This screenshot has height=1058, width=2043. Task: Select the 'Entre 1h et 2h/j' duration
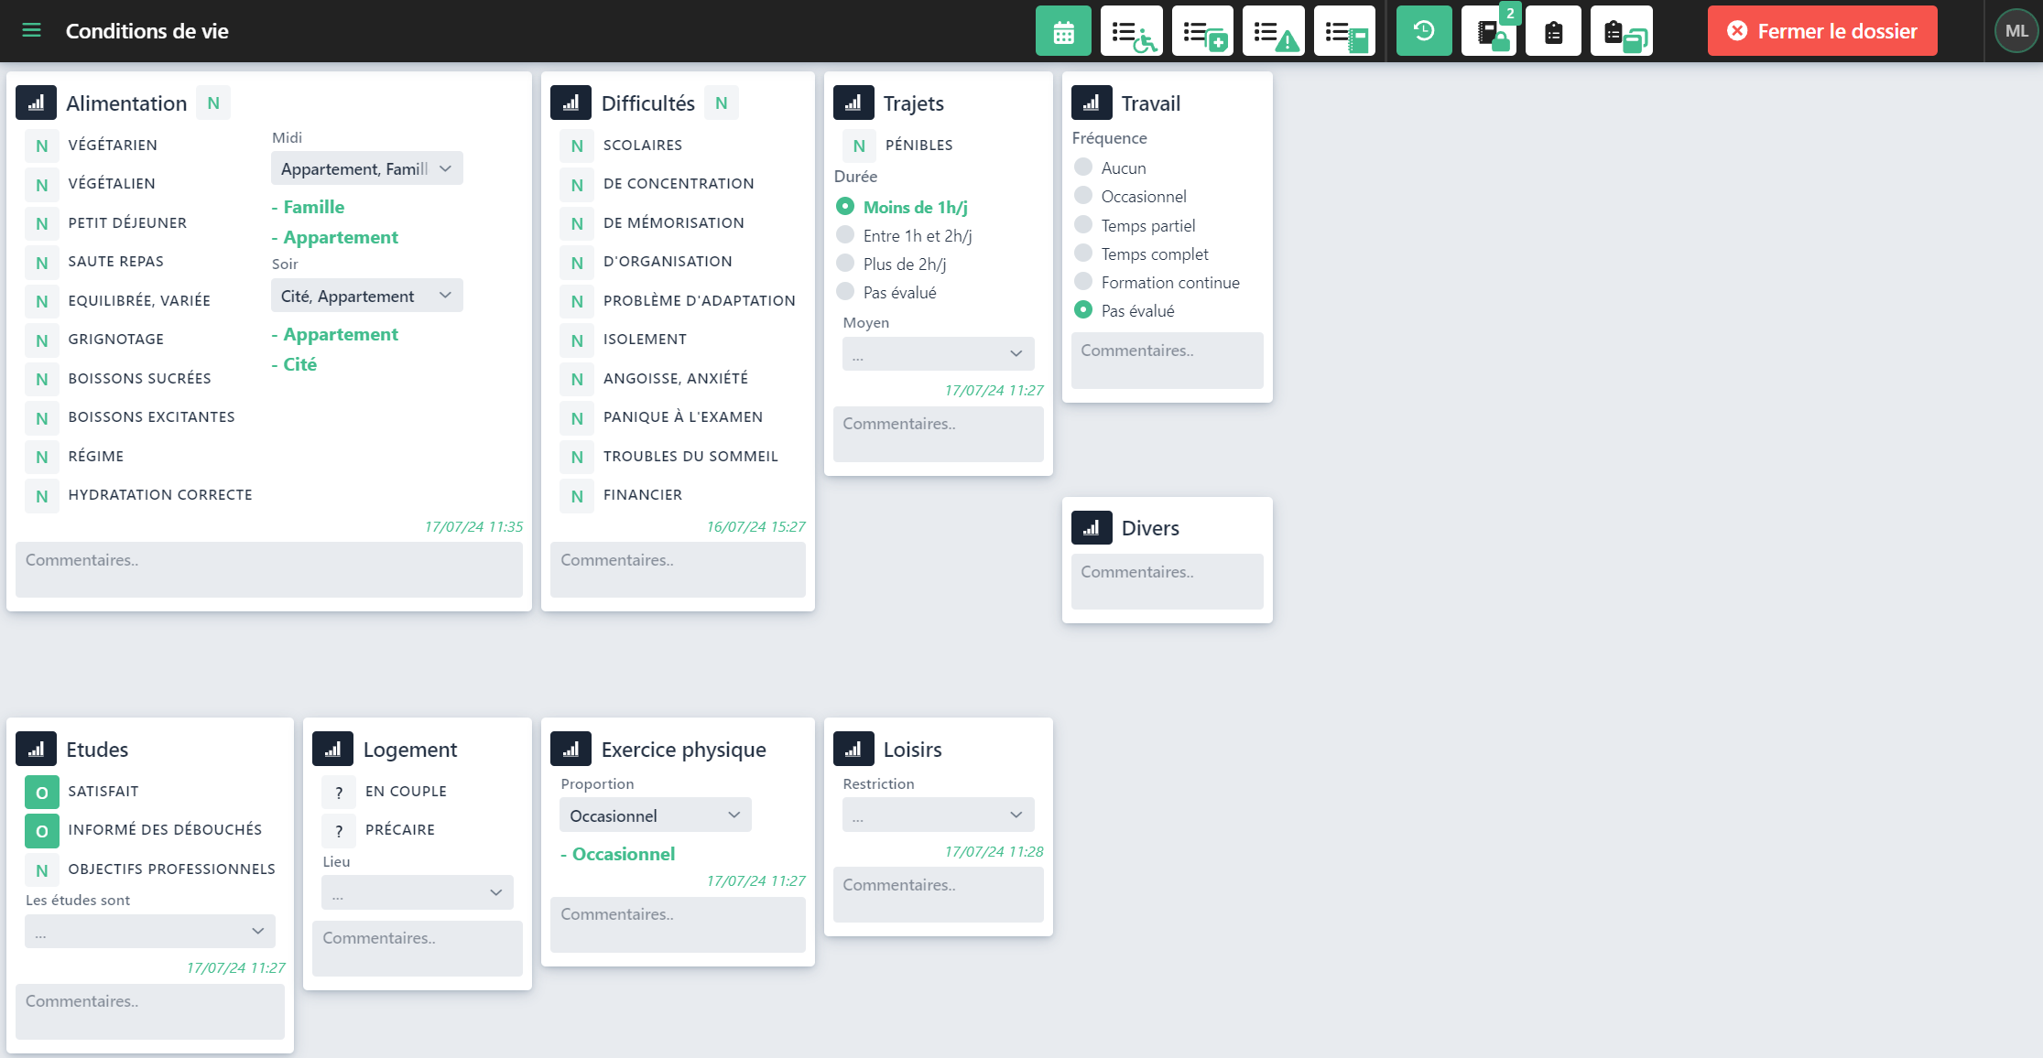pyautogui.click(x=845, y=235)
